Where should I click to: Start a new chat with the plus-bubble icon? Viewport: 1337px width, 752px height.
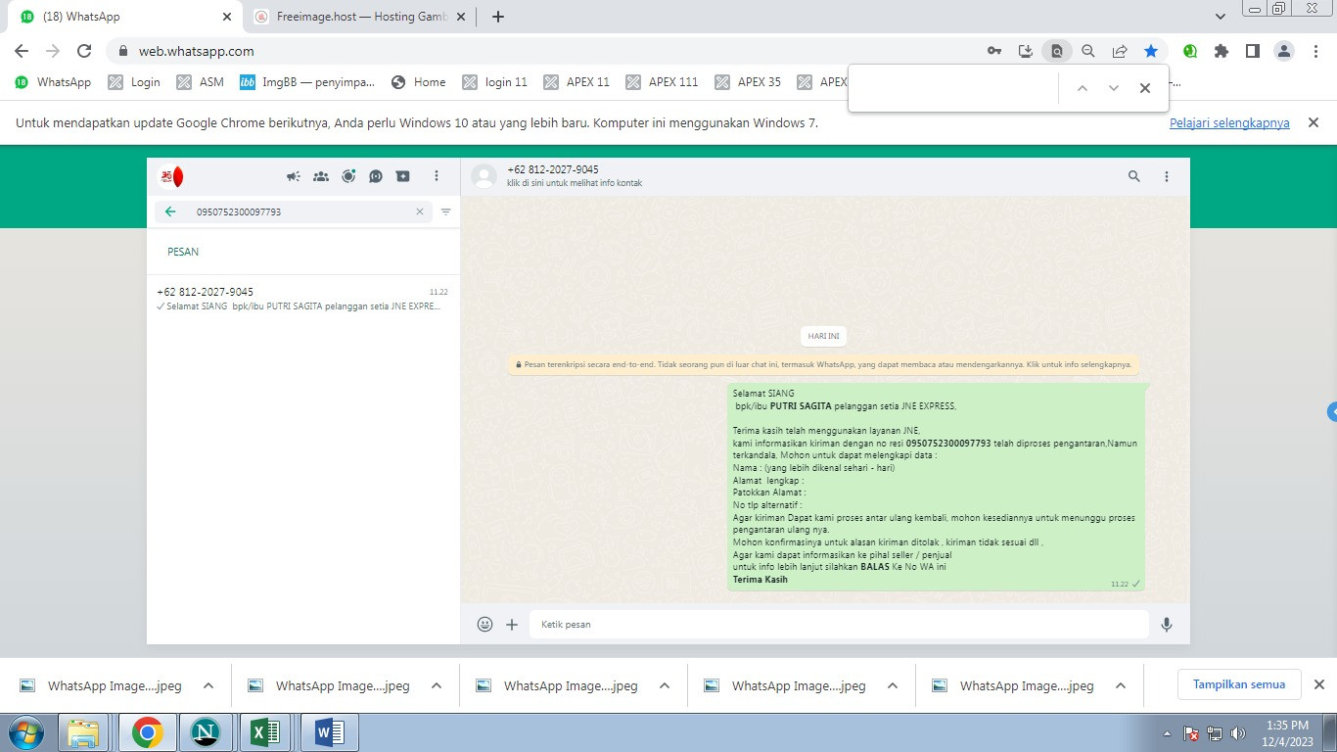403,176
